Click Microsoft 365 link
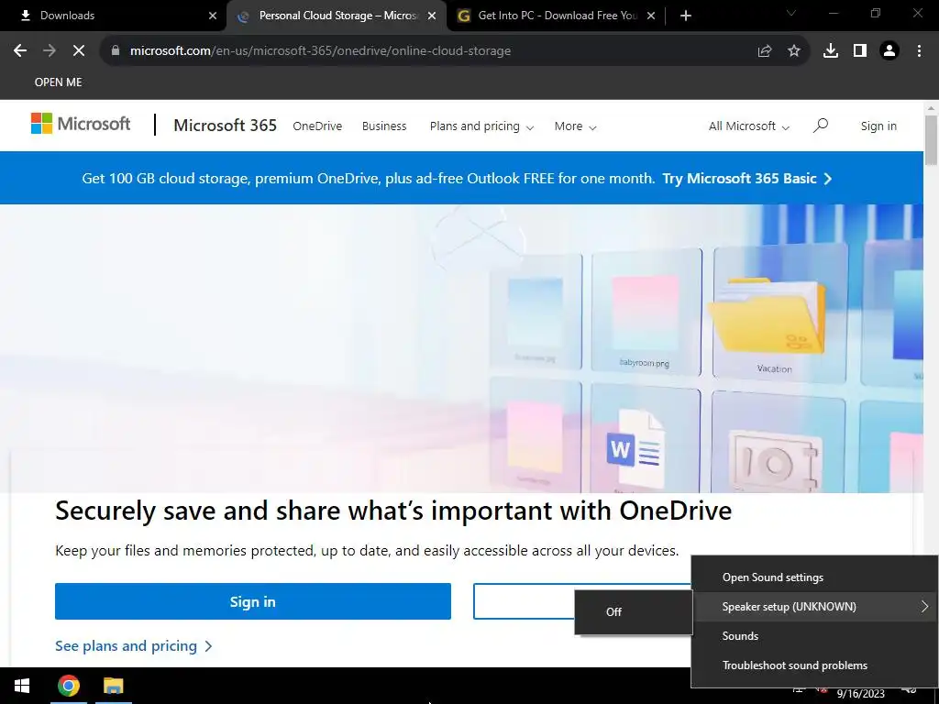Image resolution: width=939 pixels, height=704 pixels. (226, 125)
